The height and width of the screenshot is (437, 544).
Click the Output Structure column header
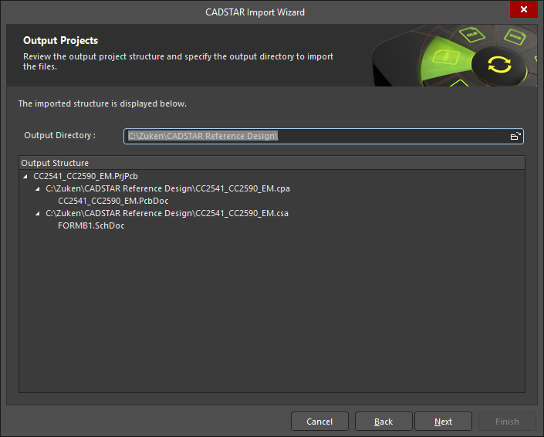(x=272, y=163)
